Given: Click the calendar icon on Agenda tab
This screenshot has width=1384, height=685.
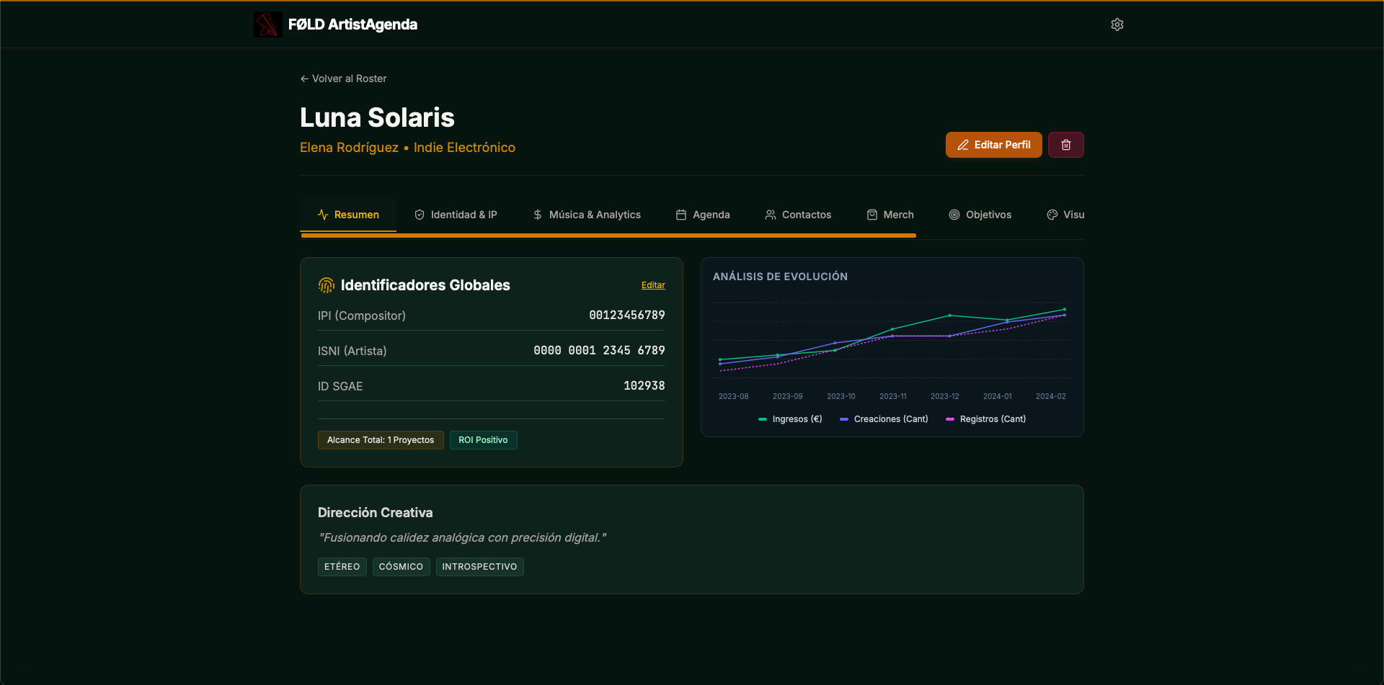Looking at the screenshot, I should pyautogui.click(x=681, y=215).
